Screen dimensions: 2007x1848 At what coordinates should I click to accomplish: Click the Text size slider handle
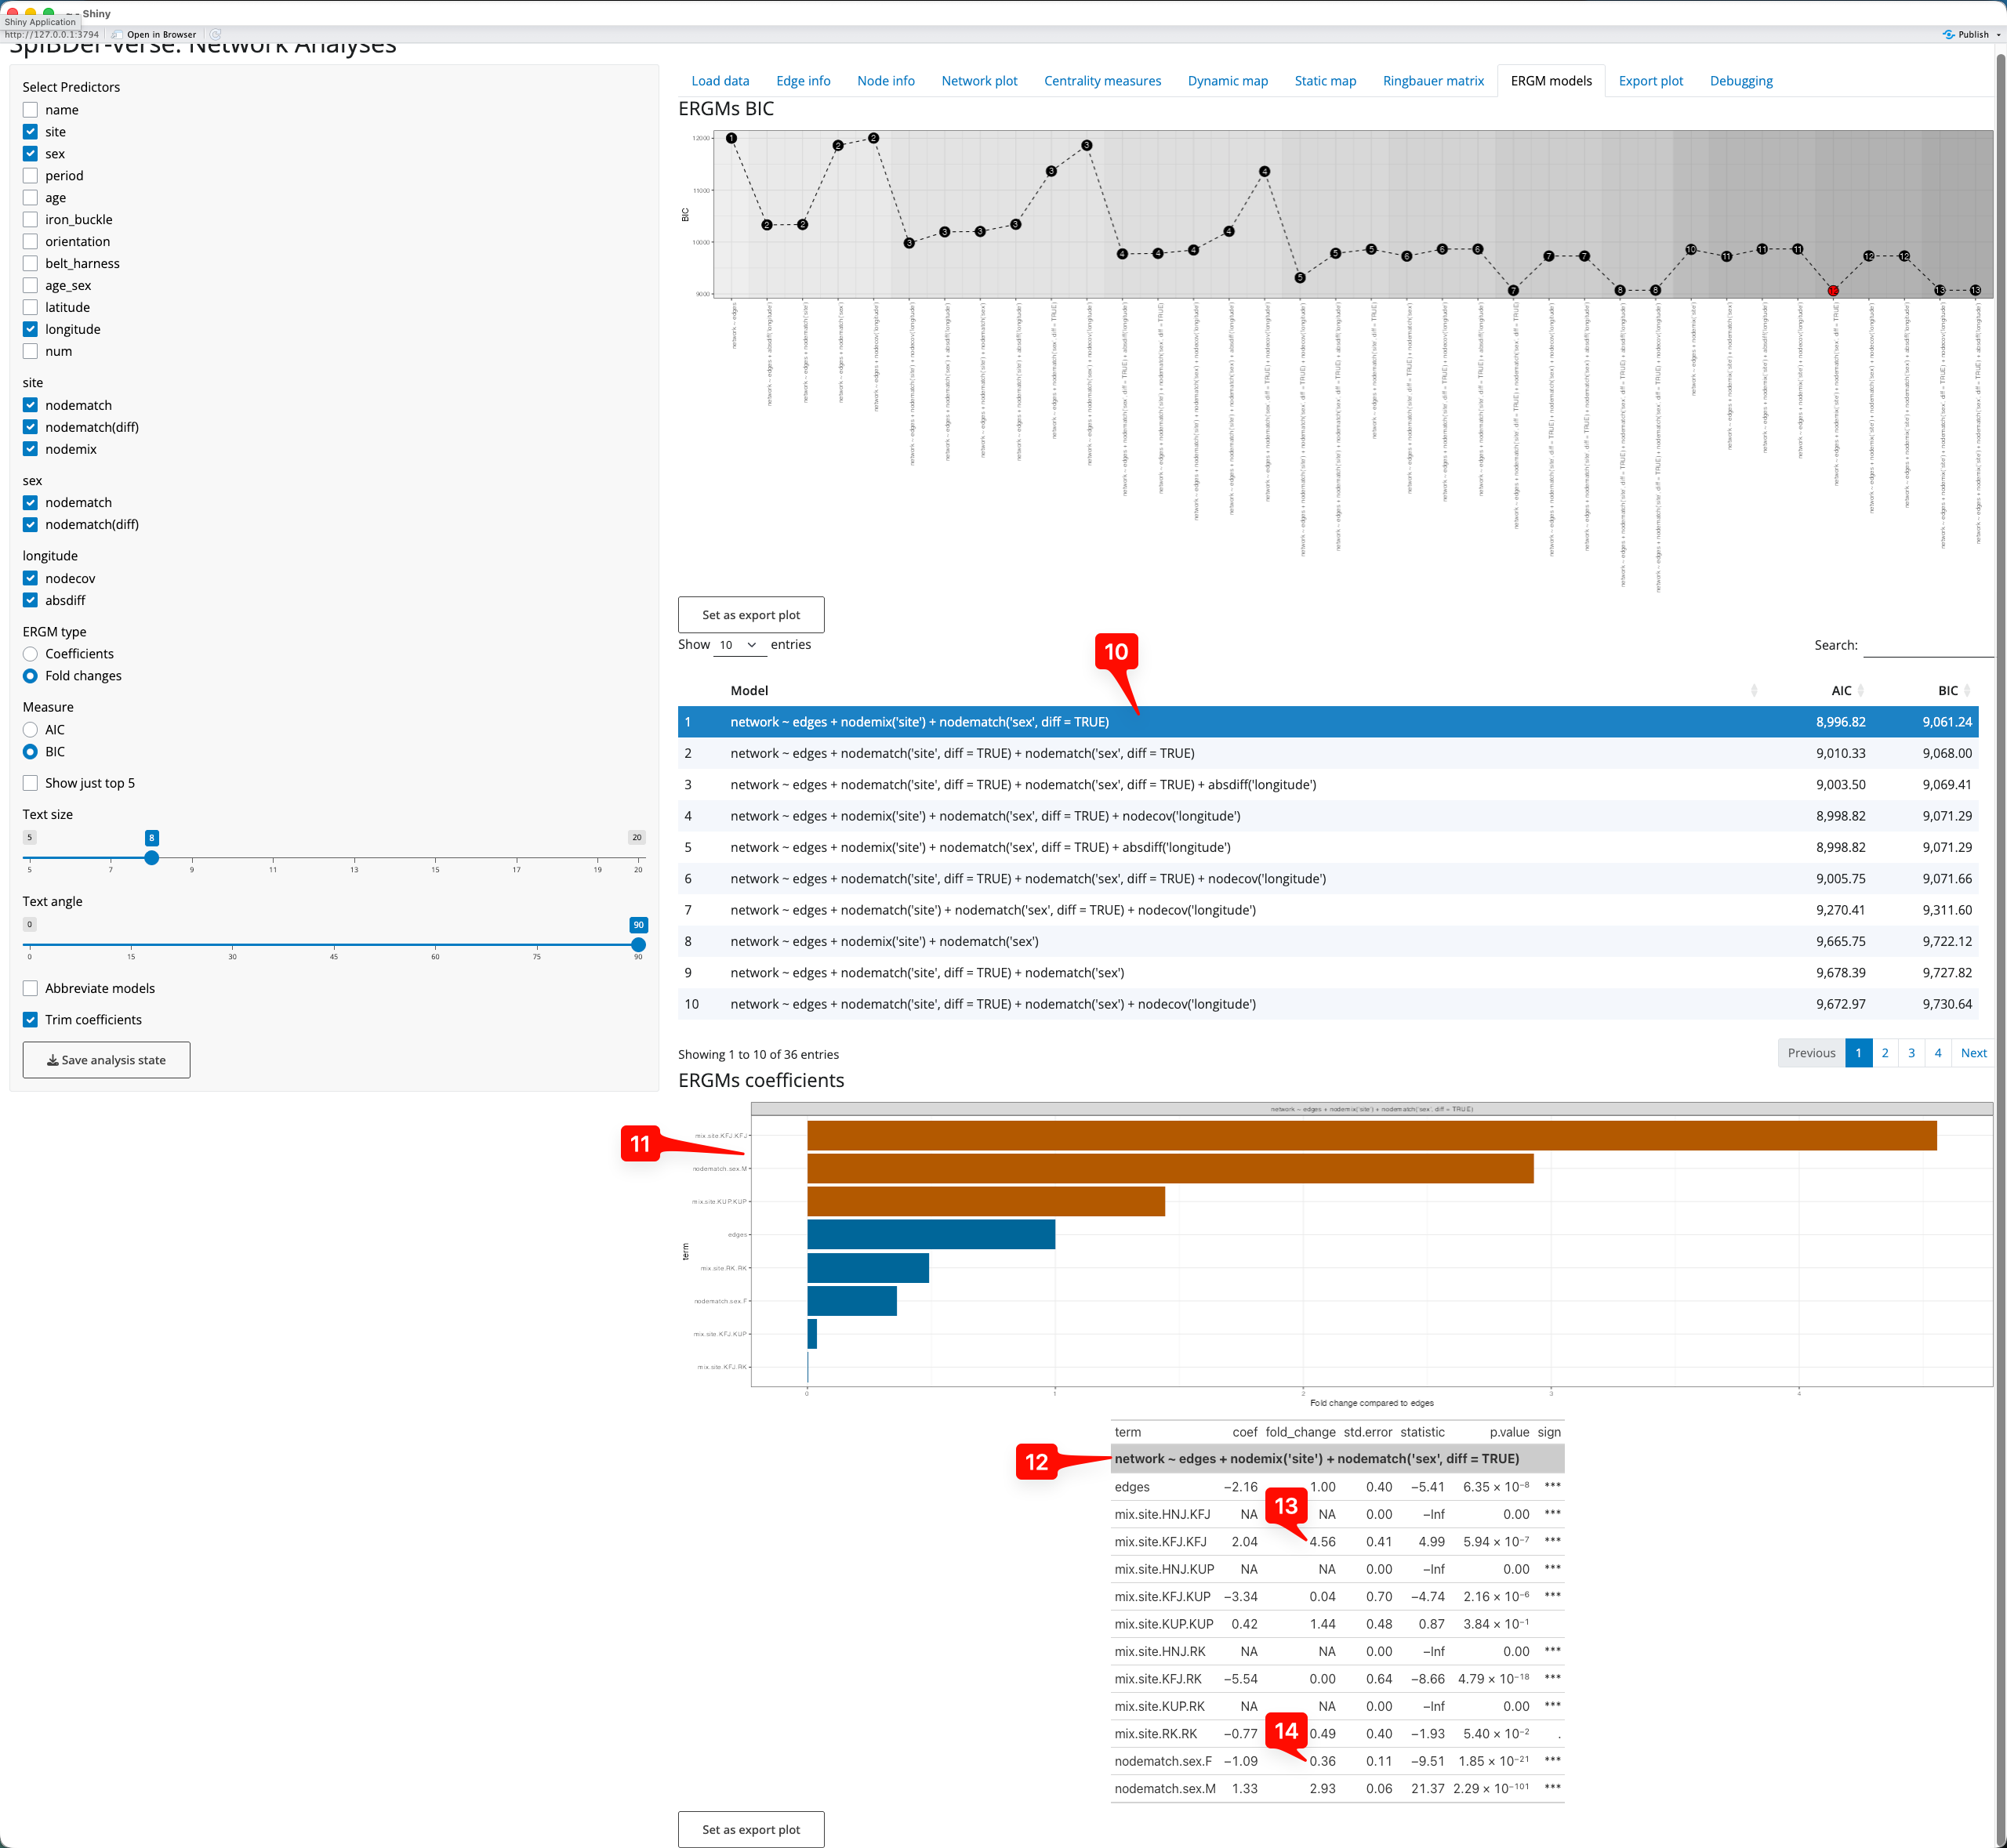click(151, 858)
